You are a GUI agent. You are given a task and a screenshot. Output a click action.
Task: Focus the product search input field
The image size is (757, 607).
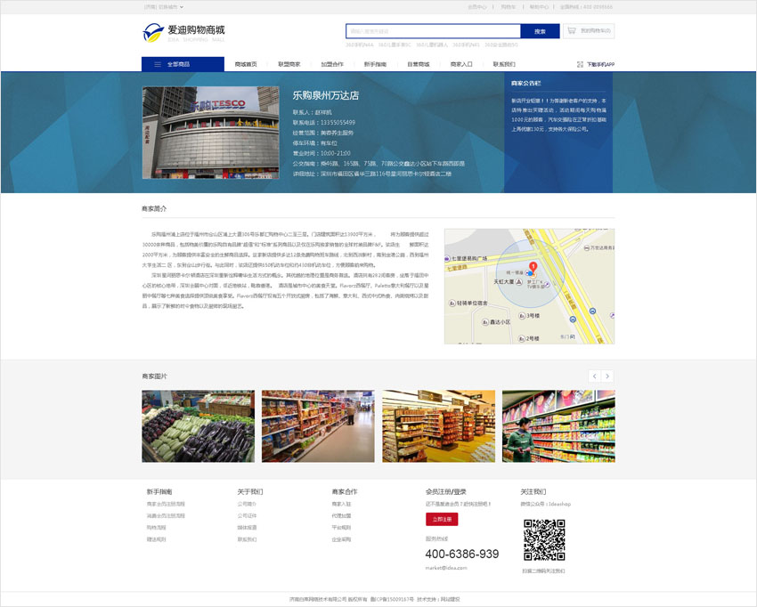click(x=432, y=31)
